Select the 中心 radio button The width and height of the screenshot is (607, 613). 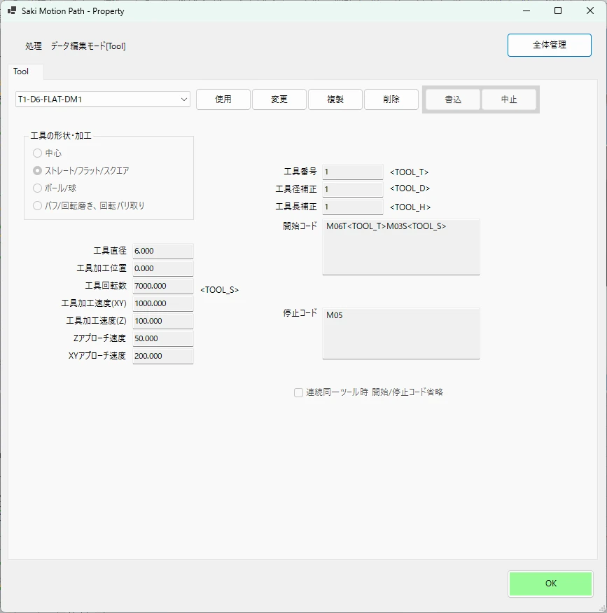(x=37, y=153)
